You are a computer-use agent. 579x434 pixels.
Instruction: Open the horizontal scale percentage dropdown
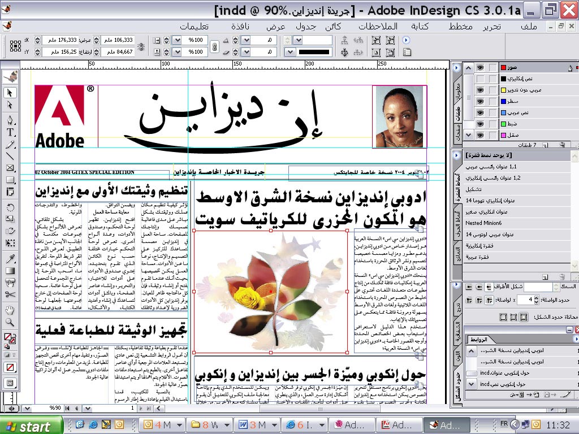coord(177,40)
